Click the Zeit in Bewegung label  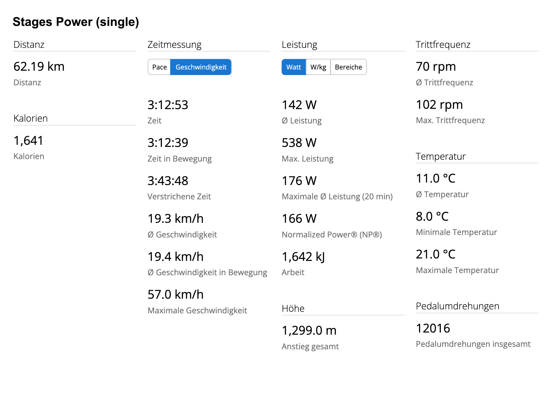coord(180,159)
